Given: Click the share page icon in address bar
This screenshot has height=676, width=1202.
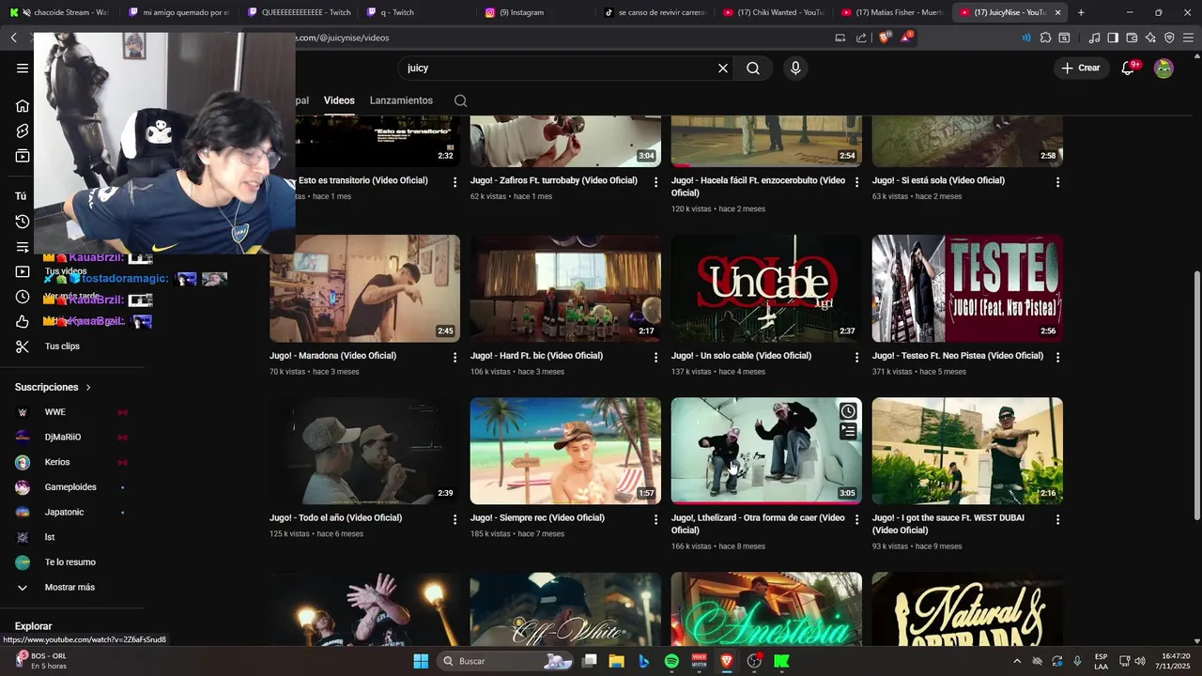Looking at the screenshot, I should [861, 38].
